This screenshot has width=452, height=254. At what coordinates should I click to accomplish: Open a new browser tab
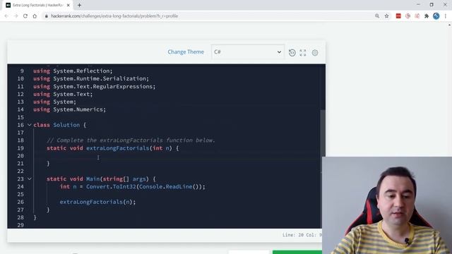click(x=79, y=5)
